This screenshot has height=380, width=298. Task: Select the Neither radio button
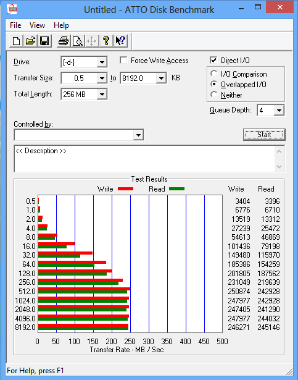(213, 95)
